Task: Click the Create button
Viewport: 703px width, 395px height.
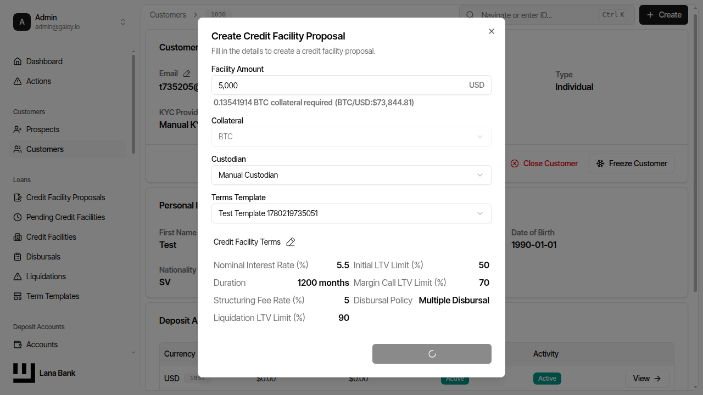Action: coord(663,15)
